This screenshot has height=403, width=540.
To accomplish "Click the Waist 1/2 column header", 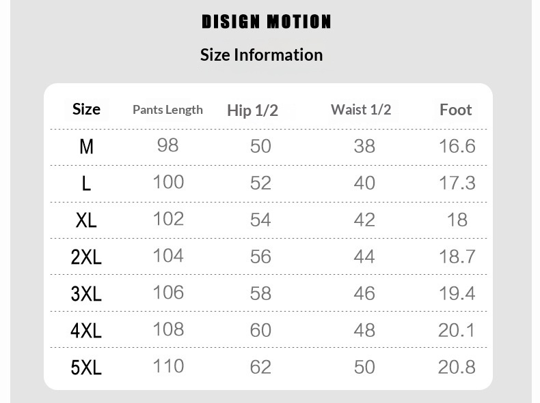I will tap(361, 109).
